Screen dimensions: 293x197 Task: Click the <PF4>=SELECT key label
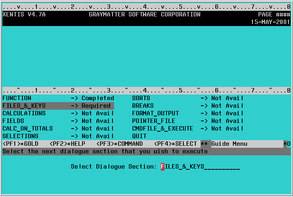(x=175, y=144)
